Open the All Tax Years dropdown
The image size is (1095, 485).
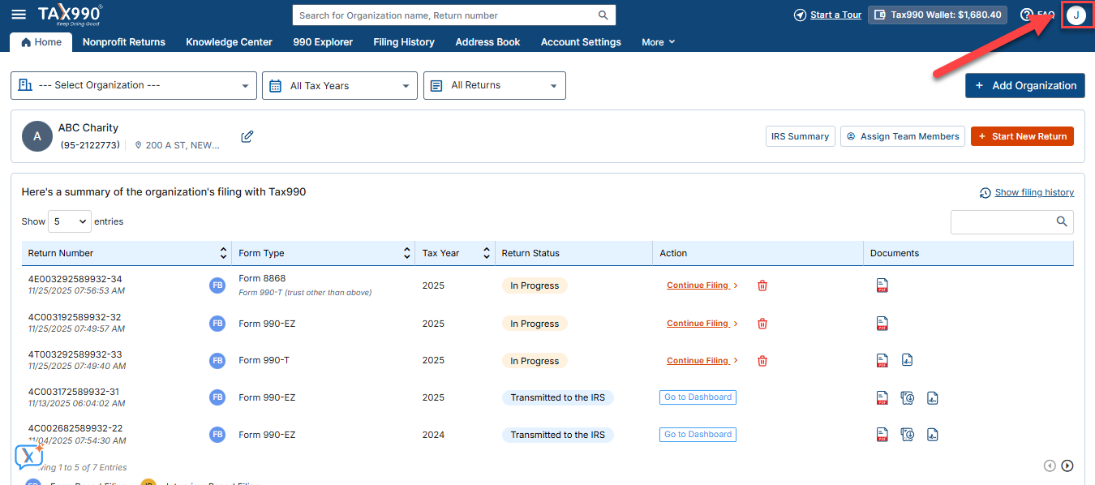(x=340, y=85)
